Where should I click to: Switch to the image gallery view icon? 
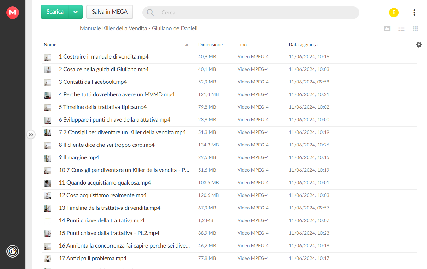(387, 28)
